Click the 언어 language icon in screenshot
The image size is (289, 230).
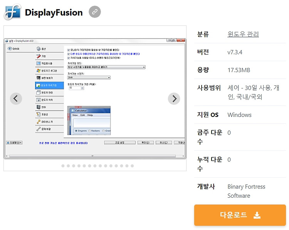pyautogui.click(x=39, y=107)
